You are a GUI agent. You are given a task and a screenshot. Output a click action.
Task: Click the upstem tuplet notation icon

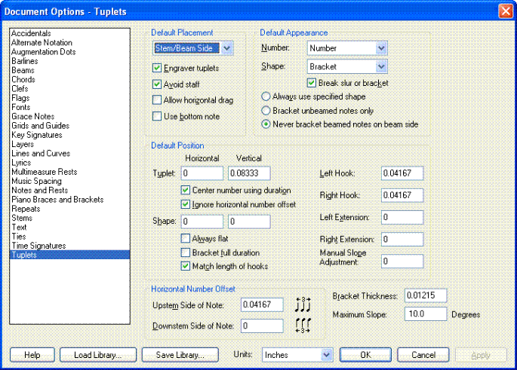[x=302, y=305]
